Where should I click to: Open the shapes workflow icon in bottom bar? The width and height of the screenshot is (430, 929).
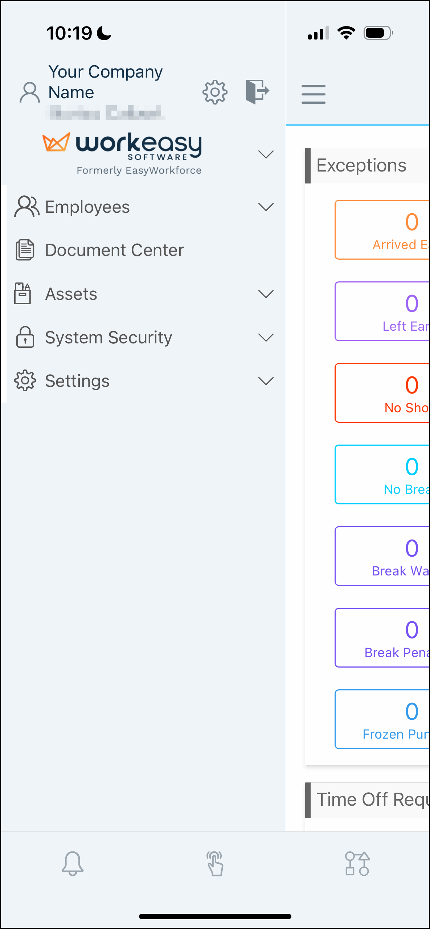click(x=357, y=864)
